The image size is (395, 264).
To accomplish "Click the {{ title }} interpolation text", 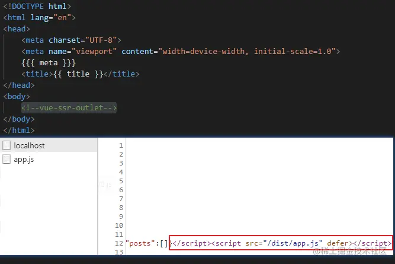I will click(x=78, y=74).
